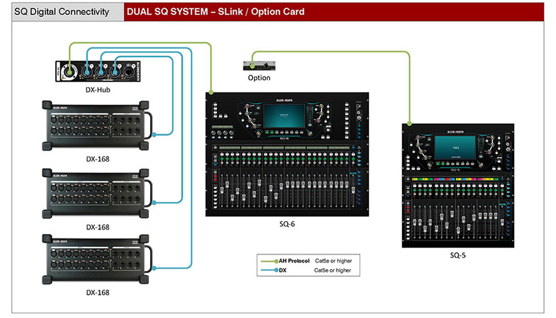Image resolution: width=556 pixels, height=318 pixels.
Task: Click the green connector dot on SQ-6
Action: [211, 92]
